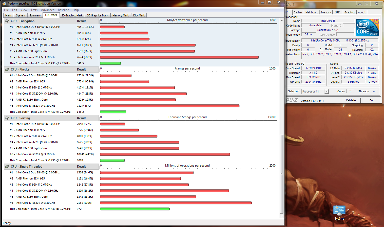Expand the Processor #1 selection dropdown

coord(327,92)
